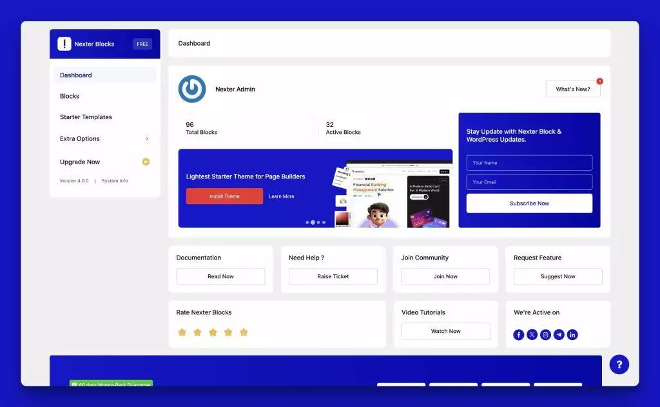
Task: Open the Instagram social icon
Action: point(546,334)
